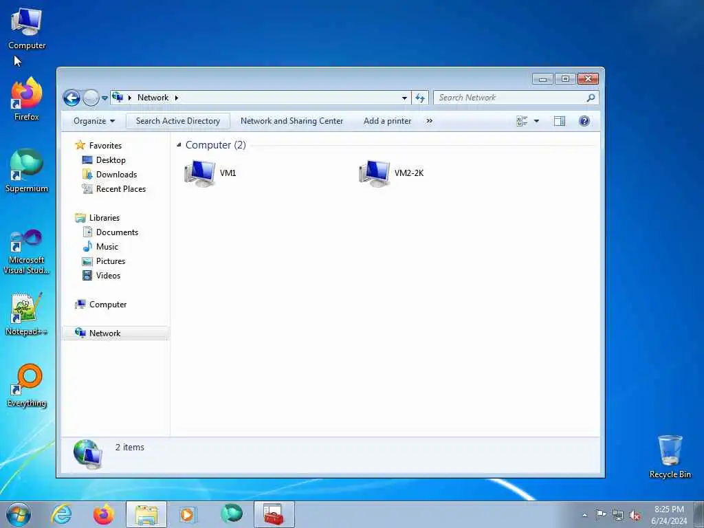Open Network and Sharing Center
The width and height of the screenshot is (704, 528).
291,121
